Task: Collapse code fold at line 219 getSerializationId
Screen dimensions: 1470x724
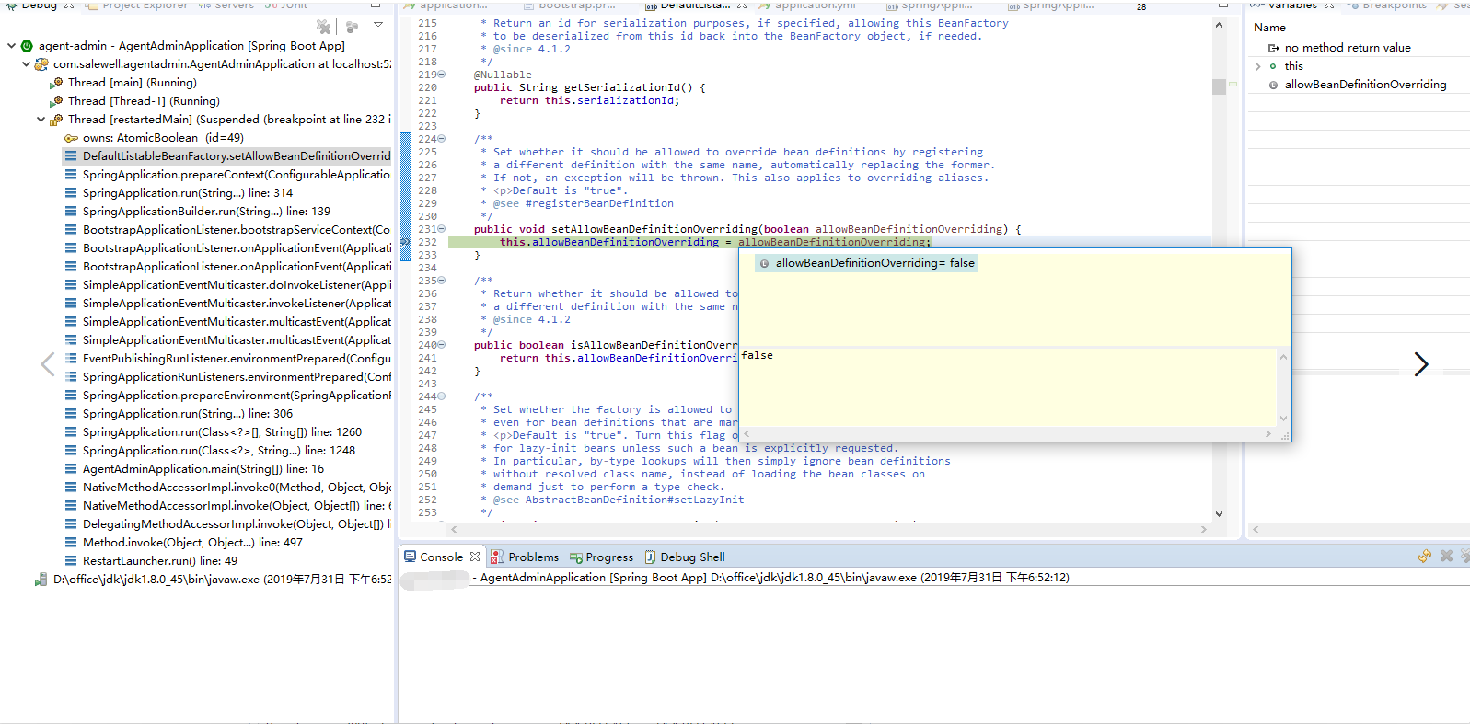Action: tap(442, 75)
